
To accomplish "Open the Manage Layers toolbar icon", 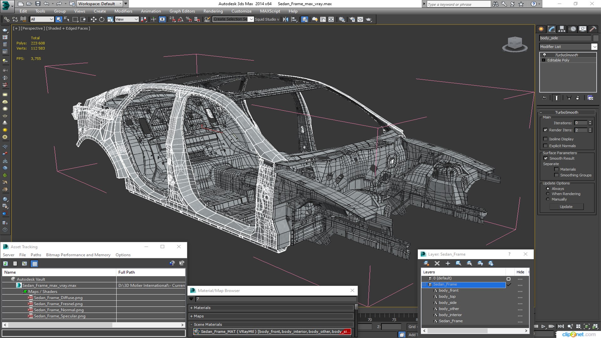I will point(305,19).
